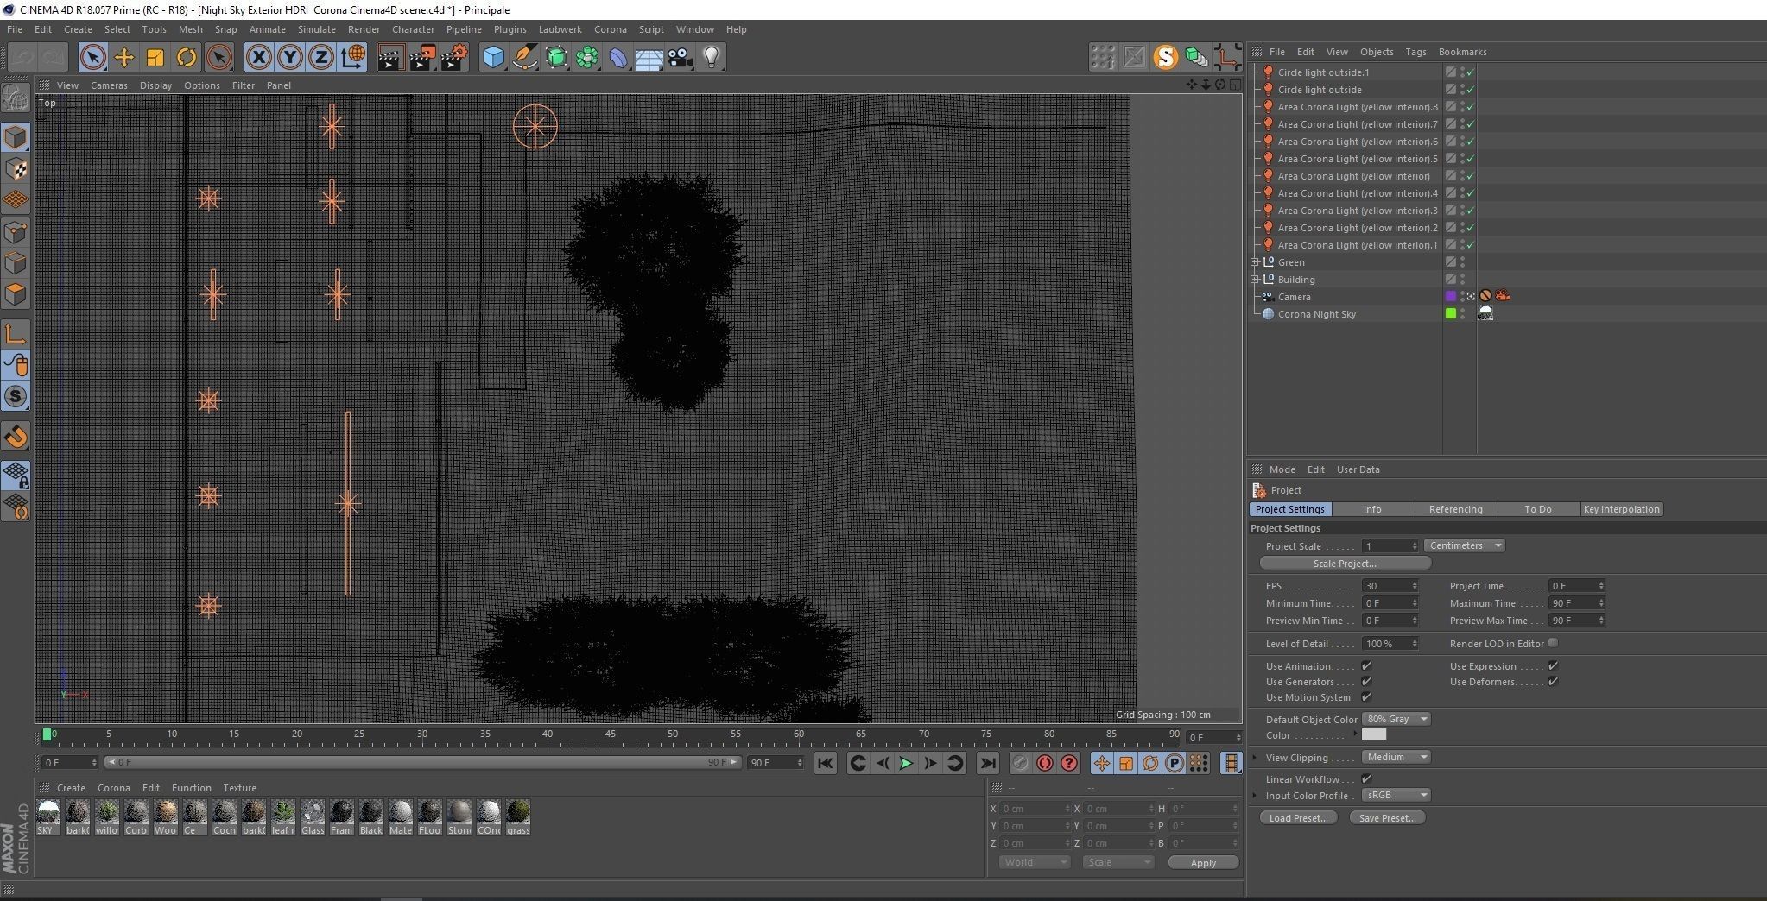Open Default Object Color dropdown
This screenshot has height=901, width=1767.
tap(1396, 719)
